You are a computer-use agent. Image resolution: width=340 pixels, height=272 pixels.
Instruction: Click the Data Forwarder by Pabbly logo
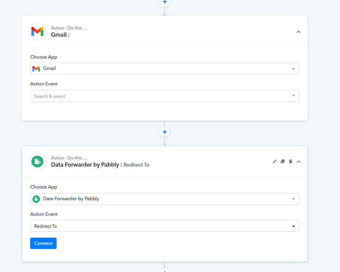pyautogui.click(x=37, y=162)
